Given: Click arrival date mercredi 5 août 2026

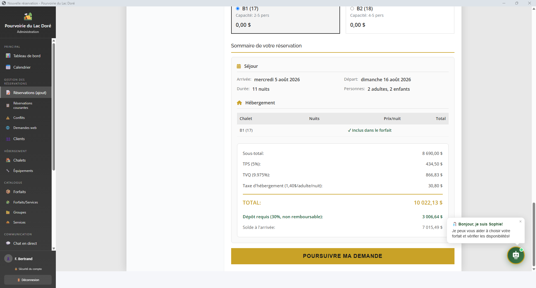Looking at the screenshot, I should [277, 80].
